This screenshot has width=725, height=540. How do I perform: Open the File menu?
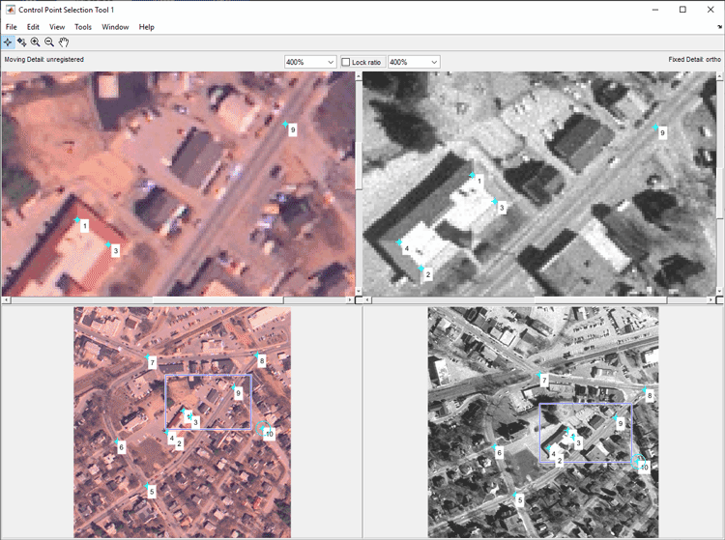pos(11,27)
